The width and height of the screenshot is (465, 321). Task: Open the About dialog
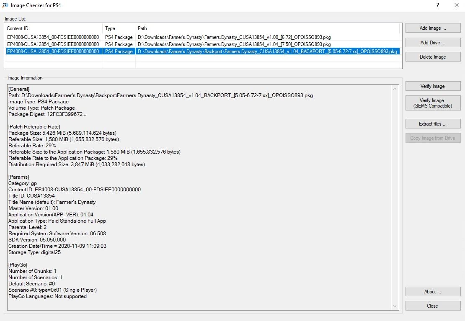pos(433,292)
